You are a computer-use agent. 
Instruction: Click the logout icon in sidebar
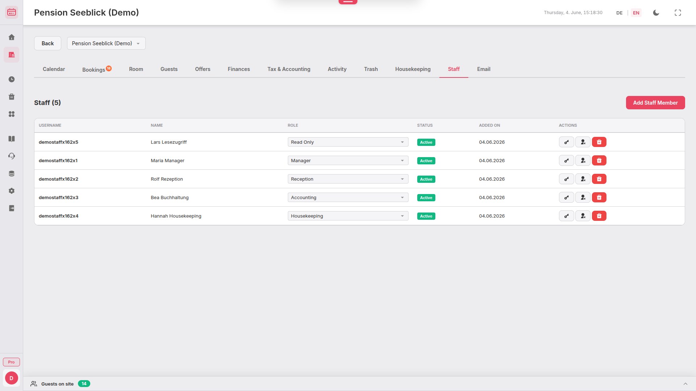click(12, 208)
